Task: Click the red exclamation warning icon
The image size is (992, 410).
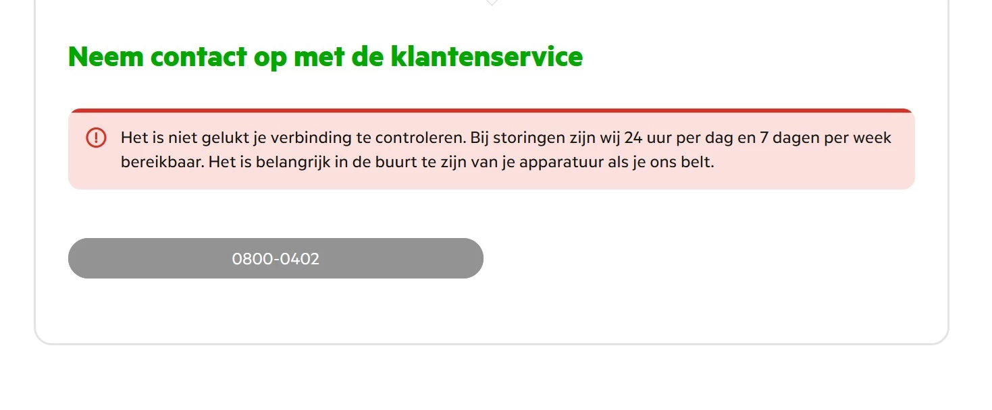Action: 97,138
